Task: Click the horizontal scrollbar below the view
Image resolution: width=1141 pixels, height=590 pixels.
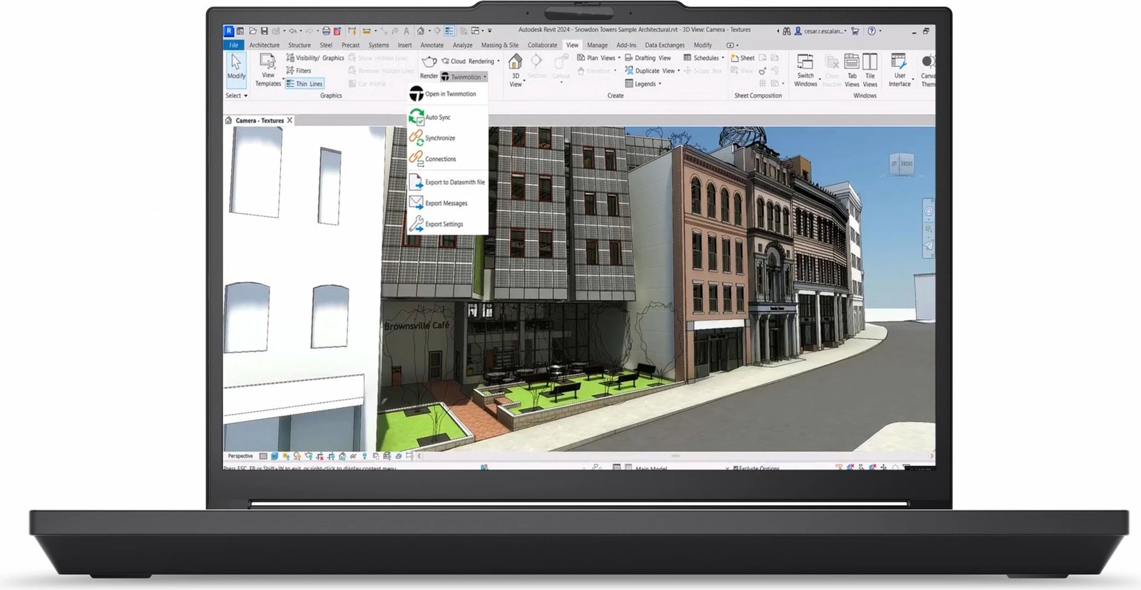Action: coord(675,456)
